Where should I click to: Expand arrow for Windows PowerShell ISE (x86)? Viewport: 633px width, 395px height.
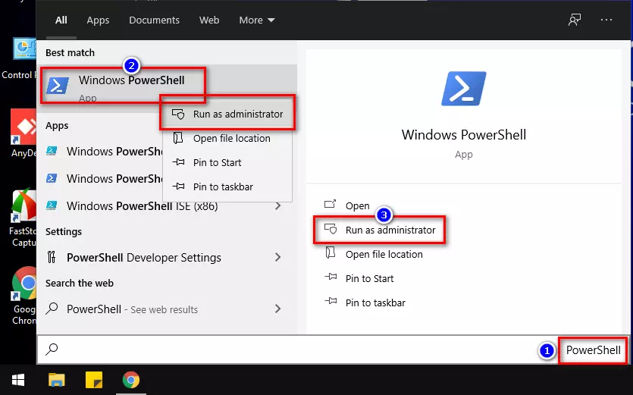click(277, 206)
